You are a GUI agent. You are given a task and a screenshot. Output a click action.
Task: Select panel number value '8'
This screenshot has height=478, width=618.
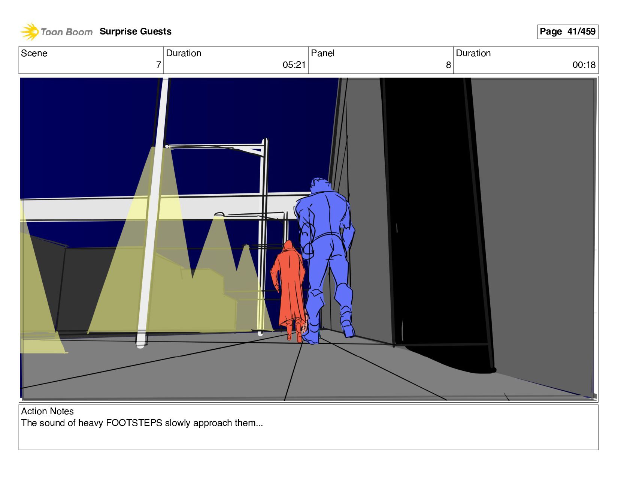(x=448, y=65)
